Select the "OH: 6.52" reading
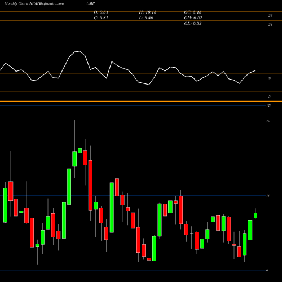 [193, 18]
